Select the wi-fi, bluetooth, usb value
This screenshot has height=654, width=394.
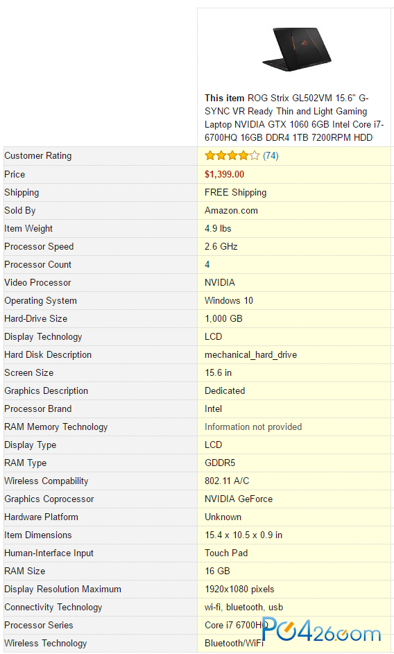243,608
